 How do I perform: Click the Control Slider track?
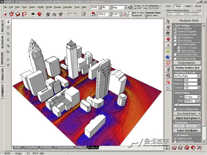click(x=183, y=14)
